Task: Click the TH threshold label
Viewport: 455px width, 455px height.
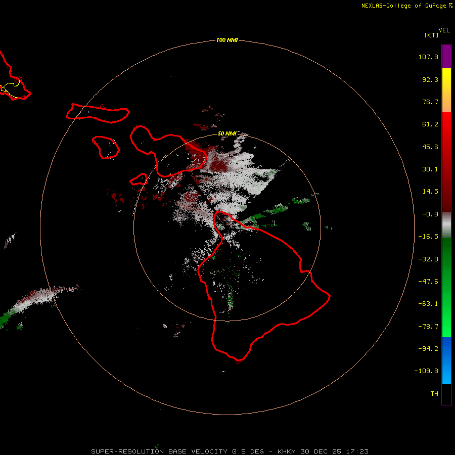Action: point(434,394)
